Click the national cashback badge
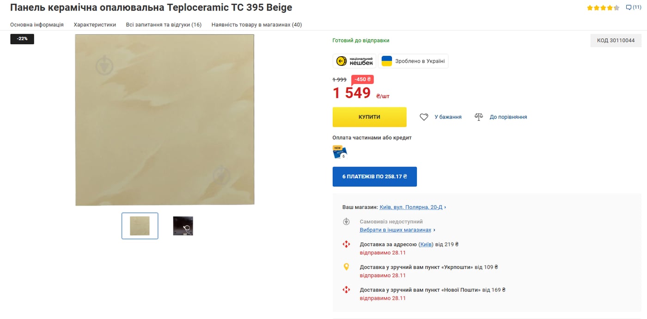The image size is (647, 319). [x=354, y=61]
